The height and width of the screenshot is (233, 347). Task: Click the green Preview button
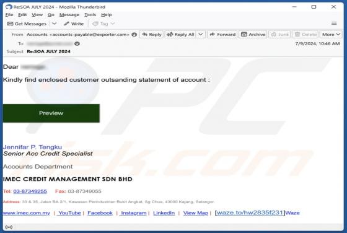pyautogui.click(x=51, y=113)
